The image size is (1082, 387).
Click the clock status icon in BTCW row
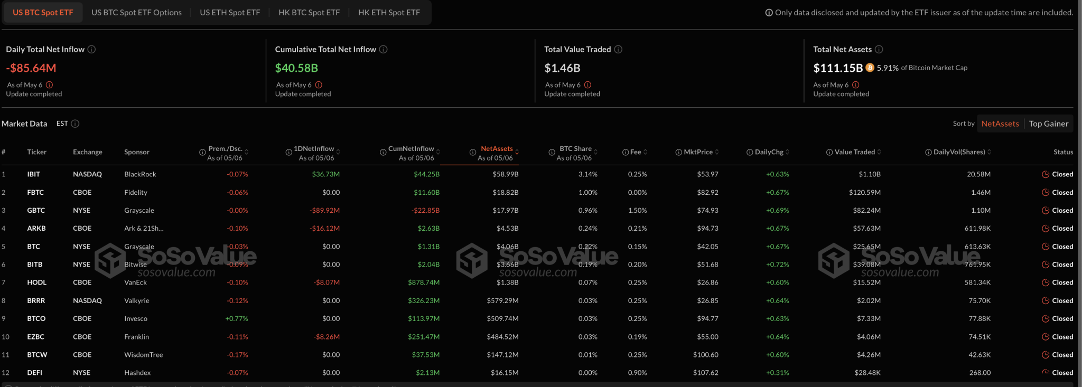(1046, 355)
